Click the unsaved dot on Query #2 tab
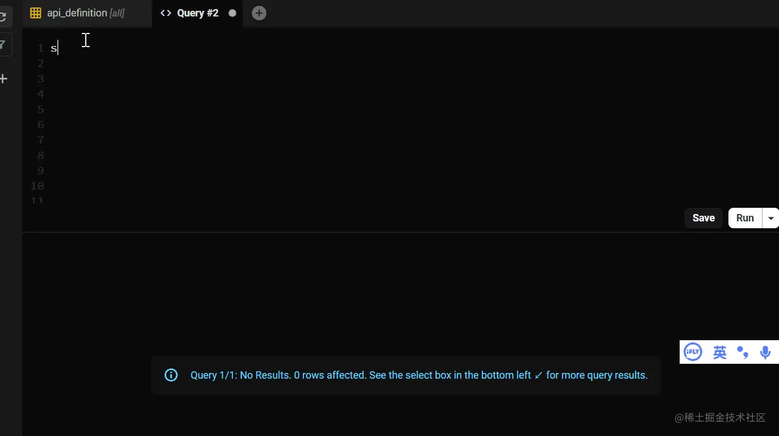Viewport: 779px width, 436px height. pyautogui.click(x=232, y=13)
